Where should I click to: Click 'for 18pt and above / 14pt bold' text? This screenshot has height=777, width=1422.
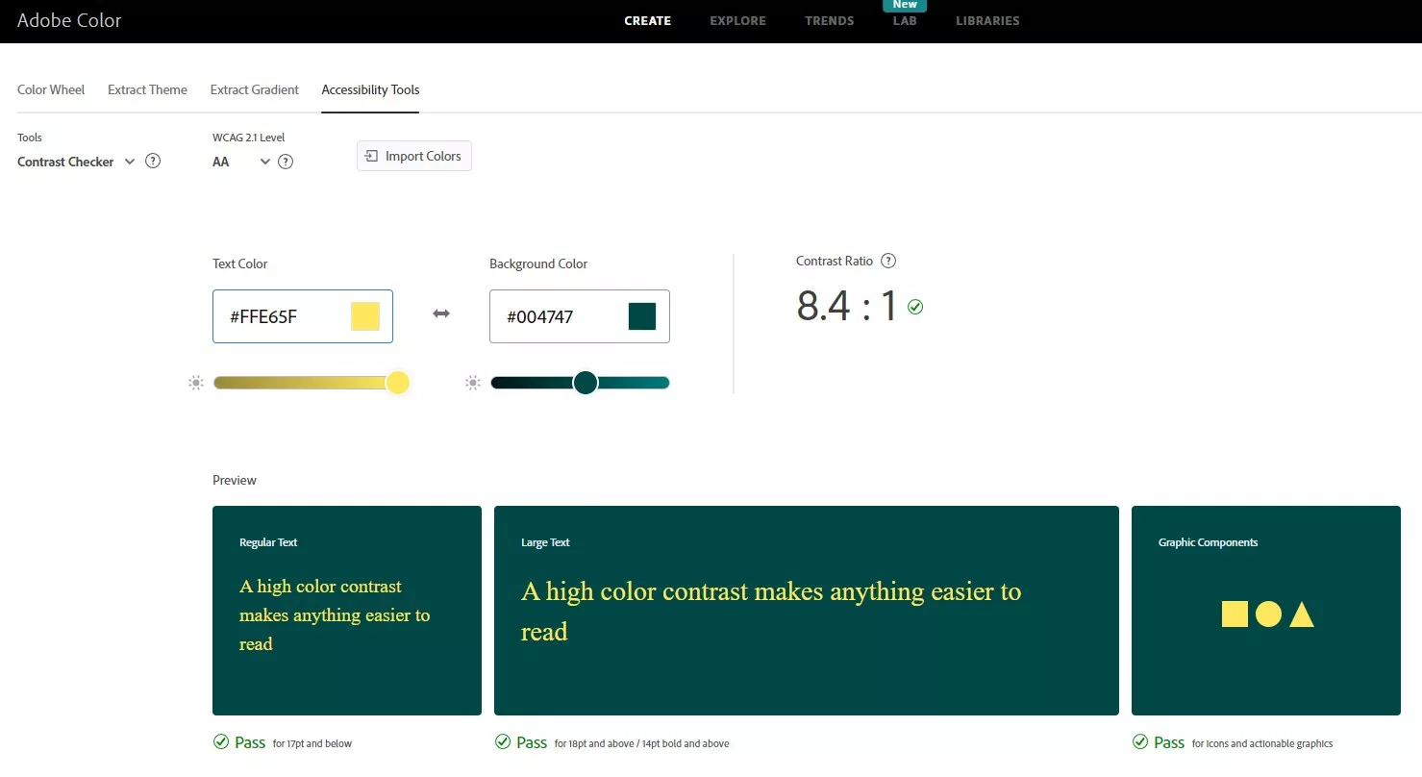[641, 743]
